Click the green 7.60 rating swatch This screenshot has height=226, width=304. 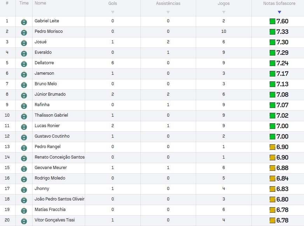point(272,21)
